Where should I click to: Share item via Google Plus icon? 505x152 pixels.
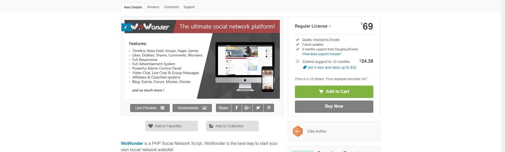pyautogui.click(x=247, y=108)
